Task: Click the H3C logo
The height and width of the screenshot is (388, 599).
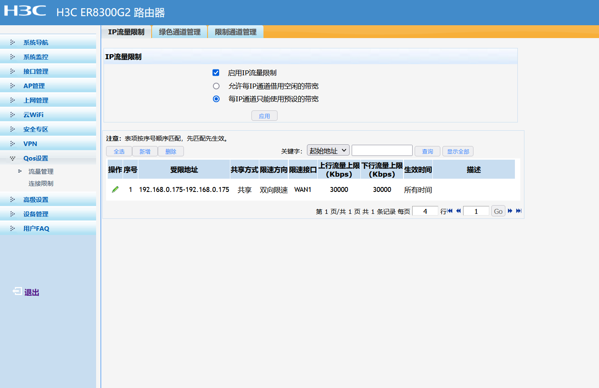Action: point(25,11)
